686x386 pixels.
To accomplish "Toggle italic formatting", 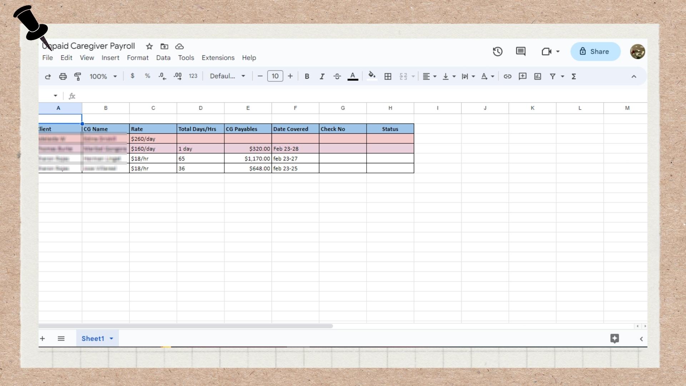I will click(322, 76).
